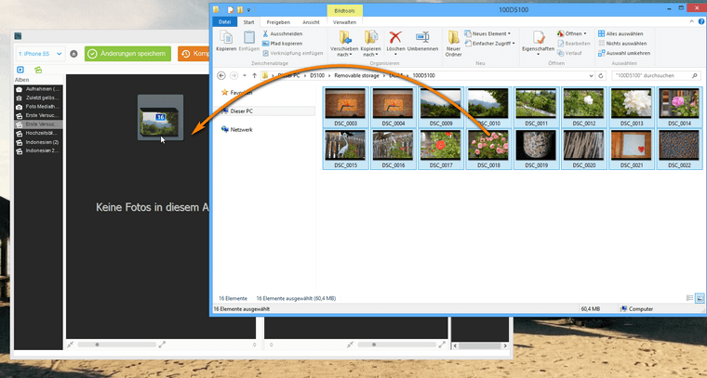This screenshot has height=378, width=707.
Task: Click the Bildtools contextual tab header
Action: point(344,10)
